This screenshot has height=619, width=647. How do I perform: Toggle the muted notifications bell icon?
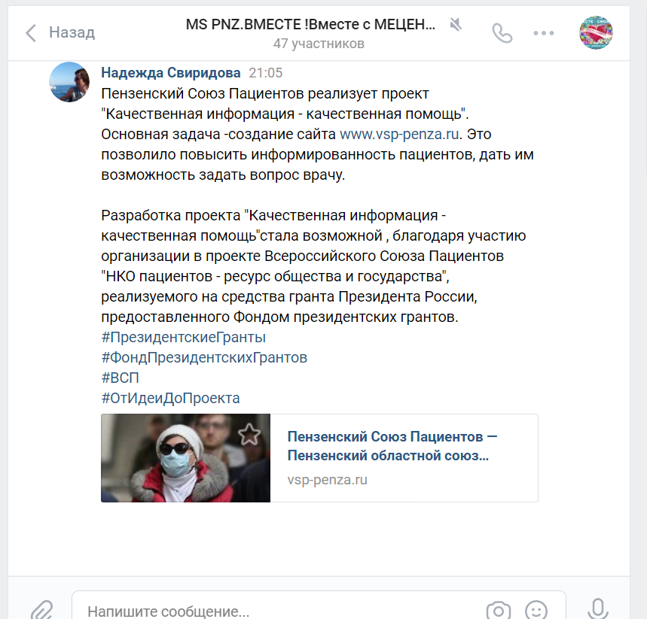(x=456, y=25)
